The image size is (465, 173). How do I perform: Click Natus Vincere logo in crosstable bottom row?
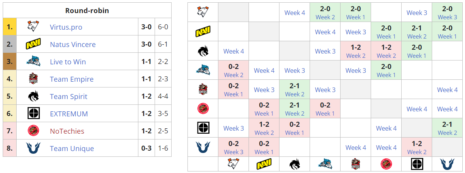pyautogui.click(x=264, y=164)
